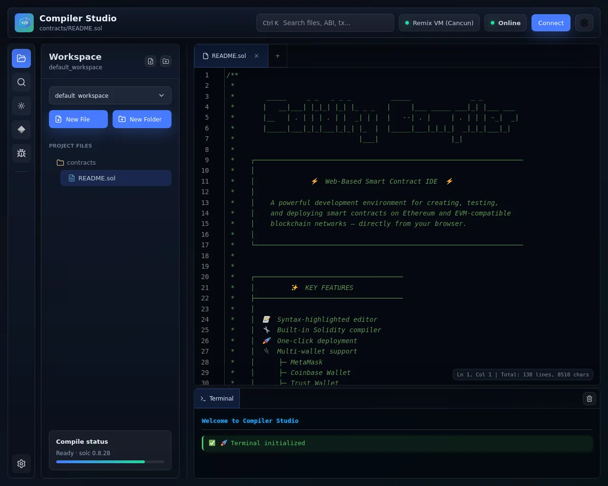Click the contracts/README.sol path in header
The height and width of the screenshot is (486, 608).
pyautogui.click(x=71, y=28)
